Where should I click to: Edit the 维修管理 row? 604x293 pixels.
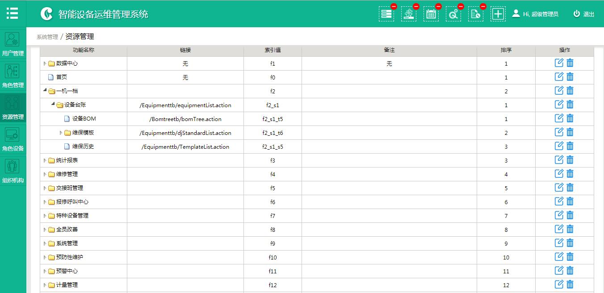pyautogui.click(x=559, y=174)
